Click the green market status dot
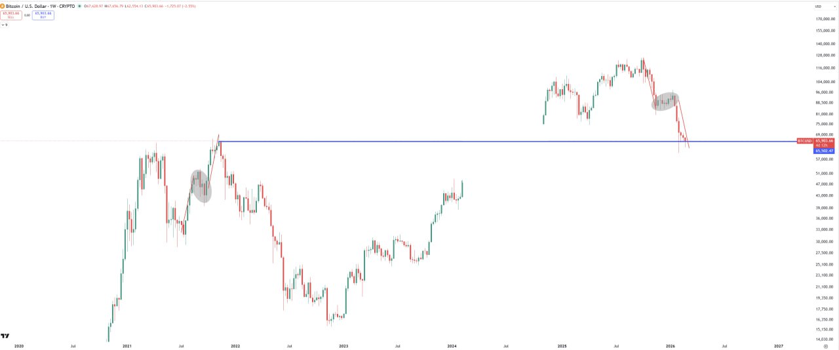The image size is (839, 350). click(x=79, y=6)
